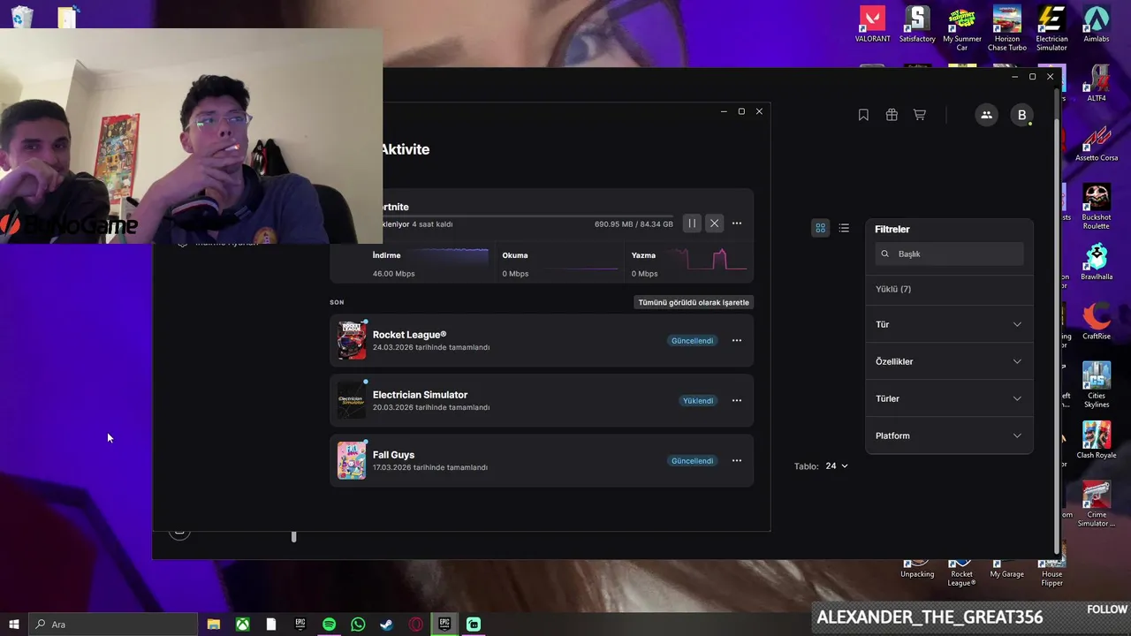Click the Rocket League cover thumbnail
The height and width of the screenshot is (636, 1131).
click(352, 340)
